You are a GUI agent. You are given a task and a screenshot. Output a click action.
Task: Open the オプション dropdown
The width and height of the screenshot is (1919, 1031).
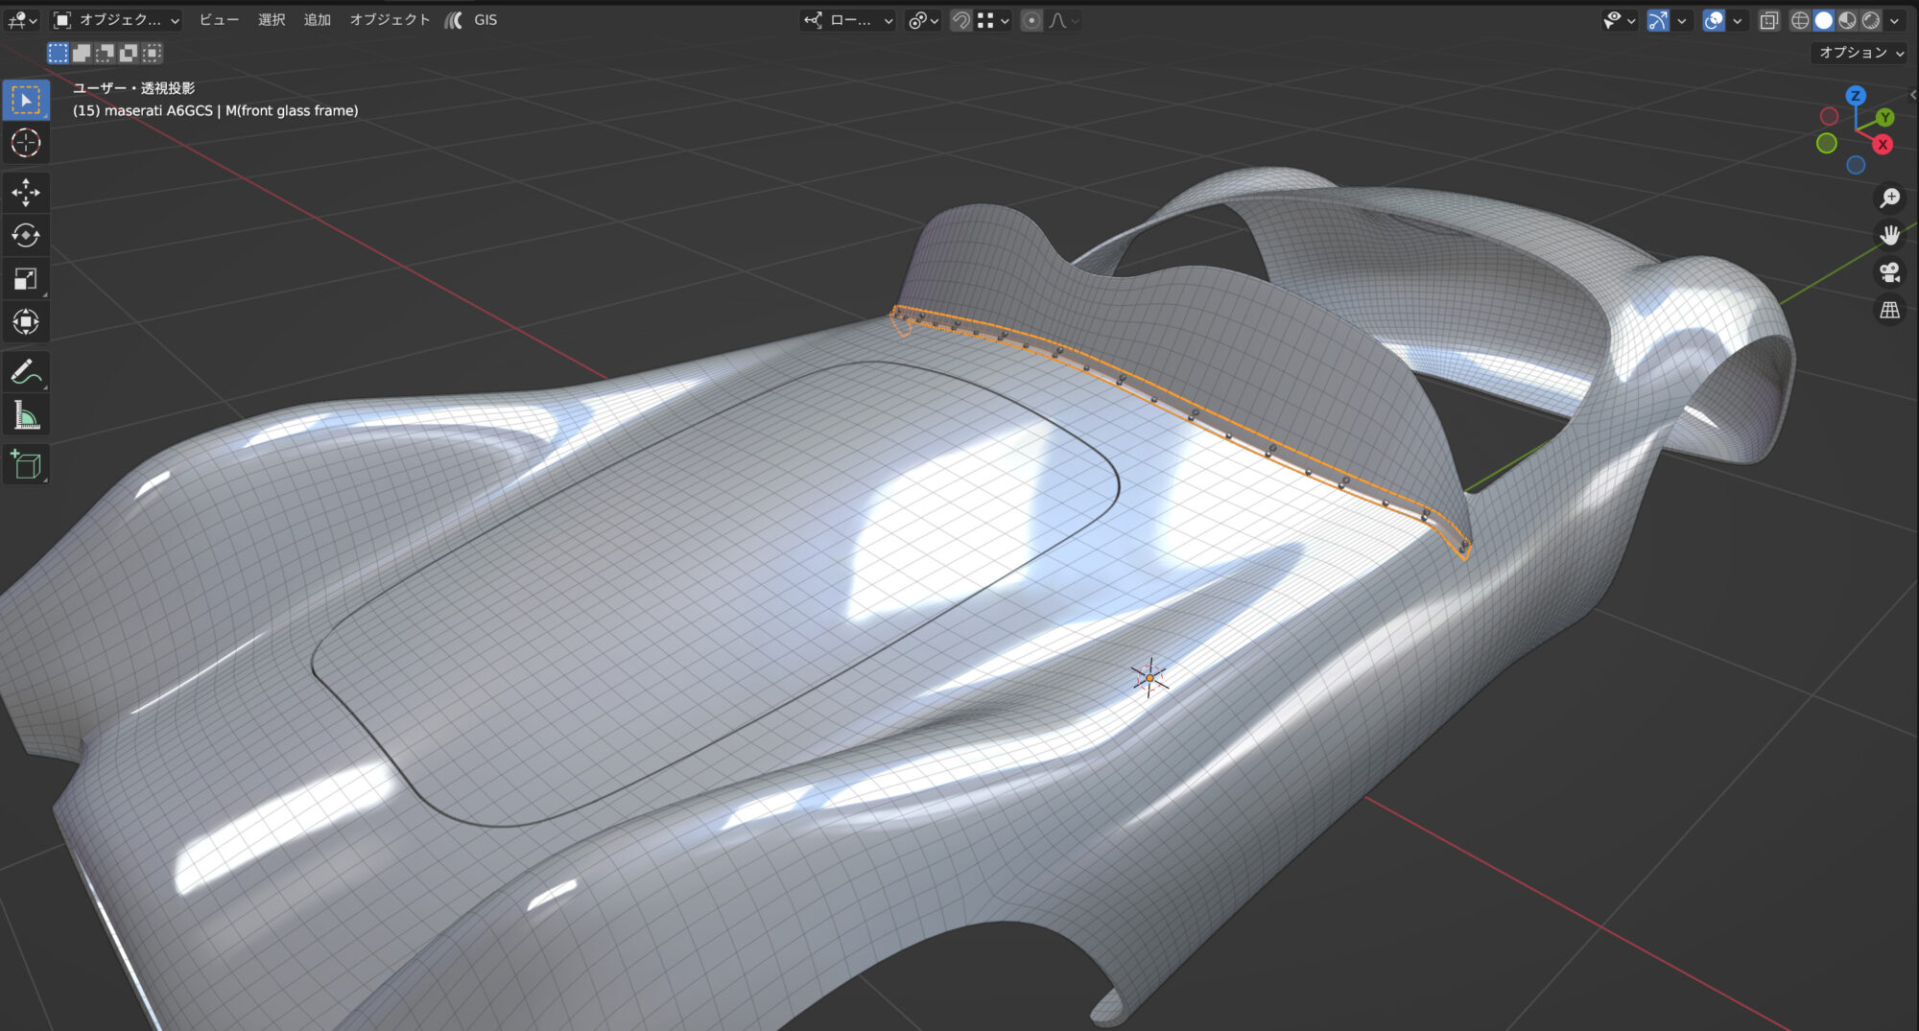[1860, 53]
